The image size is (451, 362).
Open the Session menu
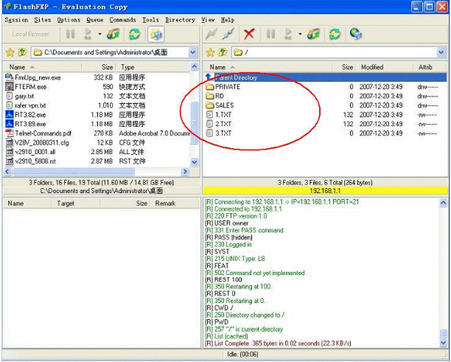pyautogui.click(x=16, y=20)
